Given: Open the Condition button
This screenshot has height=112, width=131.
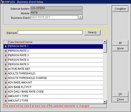Looking at the screenshot, I should tap(120, 9).
